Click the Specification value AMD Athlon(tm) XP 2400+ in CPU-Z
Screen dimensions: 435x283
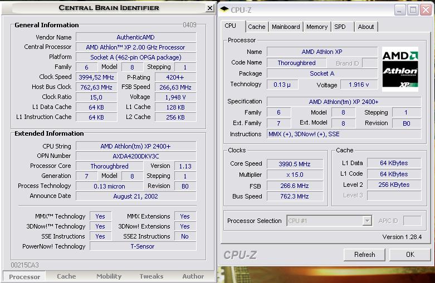(x=344, y=102)
